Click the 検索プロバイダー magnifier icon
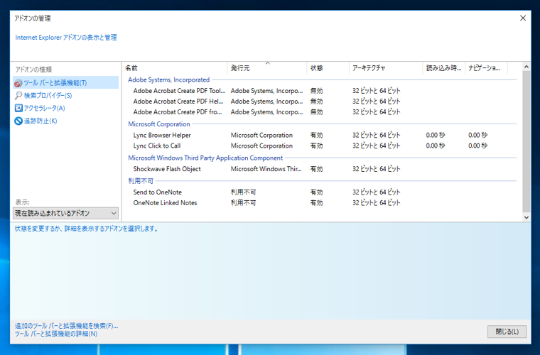The height and width of the screenshot is (355, 540). click(18, 96)
